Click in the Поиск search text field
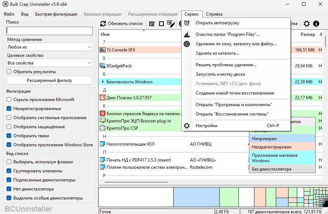The width and height of the screenshot is (328, 214). [50, 31]
